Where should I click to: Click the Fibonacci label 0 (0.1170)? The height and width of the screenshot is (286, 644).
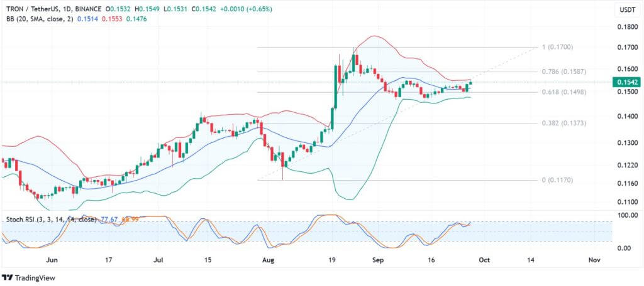[557, 180]
